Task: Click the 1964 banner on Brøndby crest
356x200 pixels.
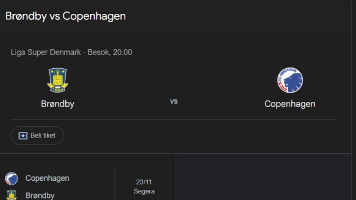Action: [57, 89]
